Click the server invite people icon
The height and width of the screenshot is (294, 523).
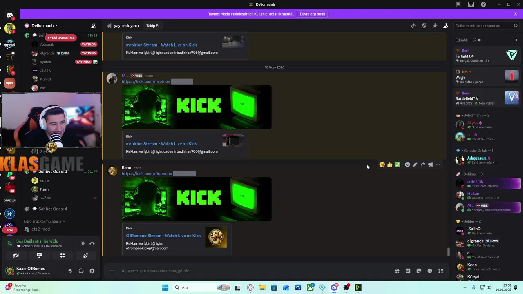[94, 25]
